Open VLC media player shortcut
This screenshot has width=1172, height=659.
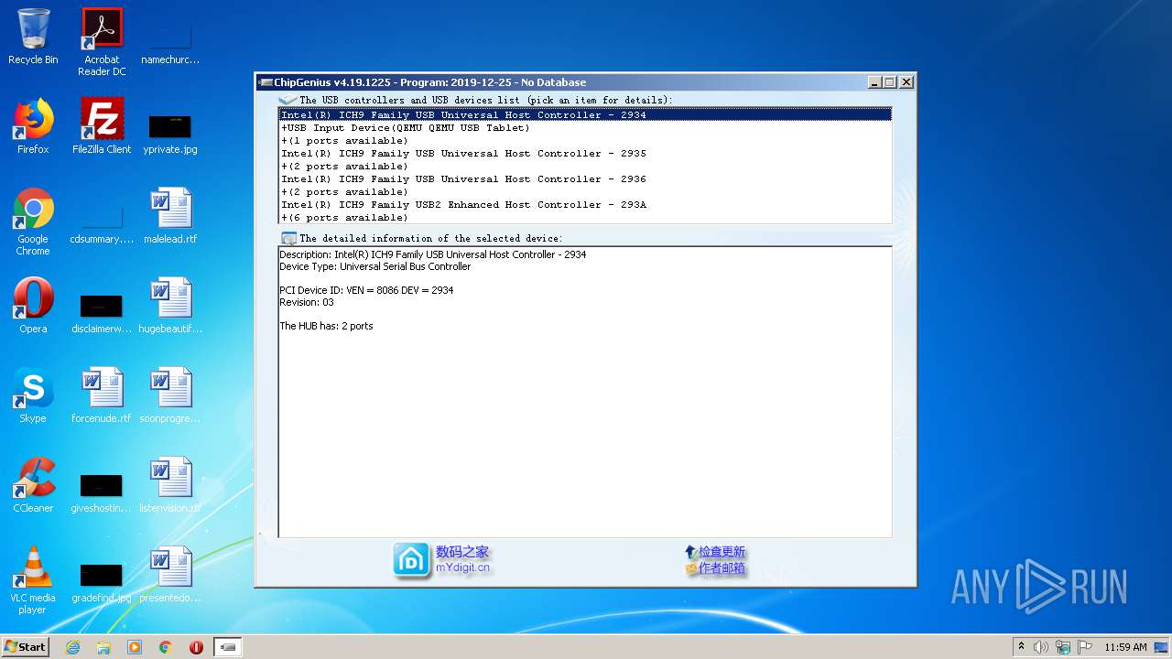point(33,580)
